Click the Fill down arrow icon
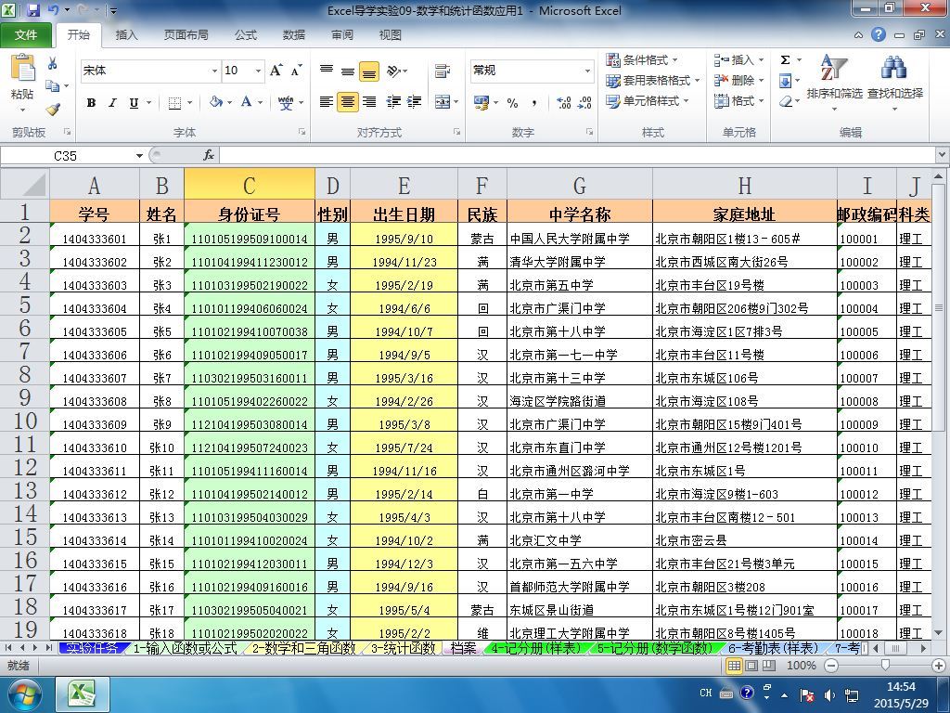The width and height of the screenshot is (950, 713). tap(785, 80)
